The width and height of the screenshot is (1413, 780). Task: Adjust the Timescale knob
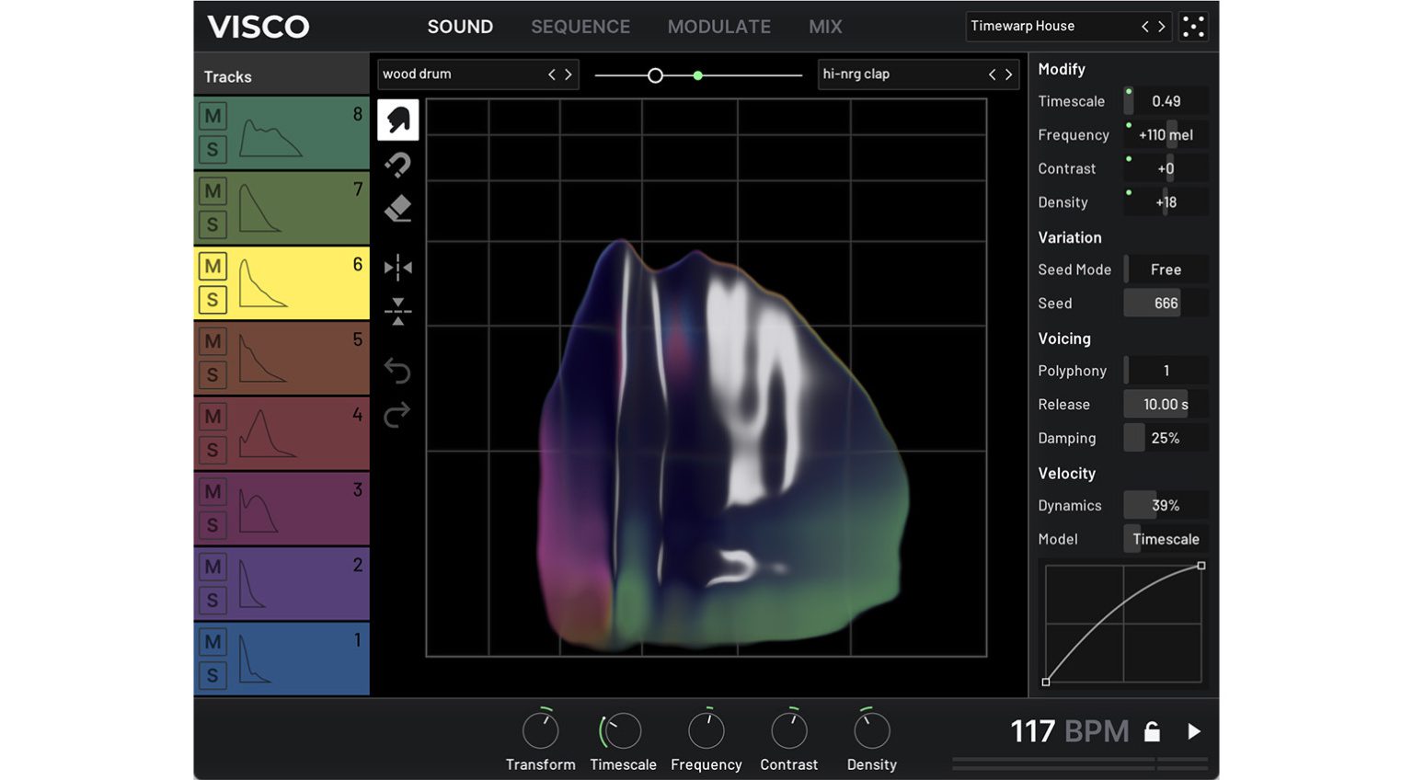(x=623, y=728)
